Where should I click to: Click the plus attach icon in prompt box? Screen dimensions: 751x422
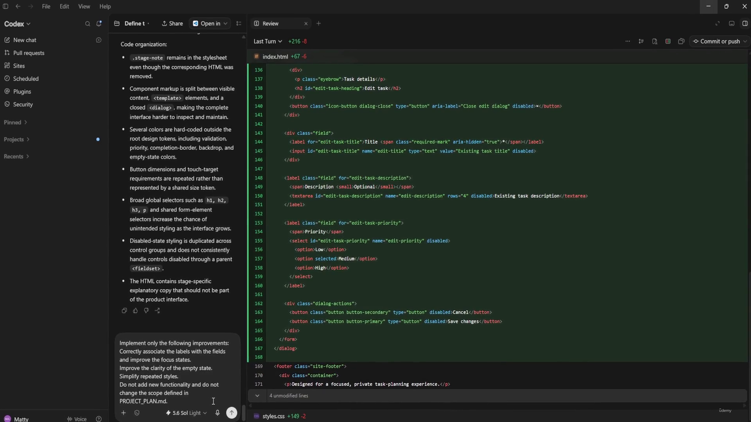click(123, 413)
